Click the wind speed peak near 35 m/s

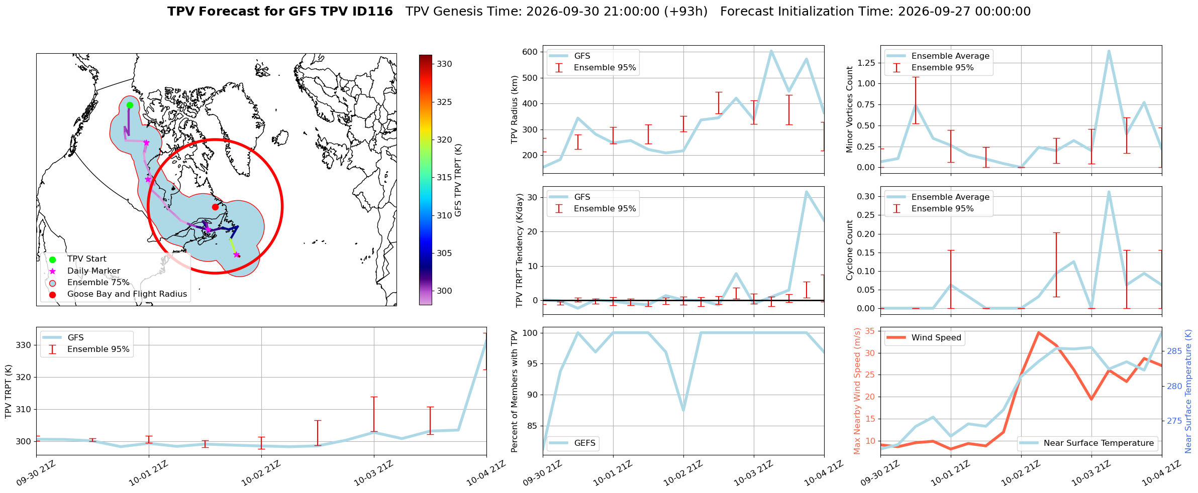pyautogui.click(x=1039, y=332)
